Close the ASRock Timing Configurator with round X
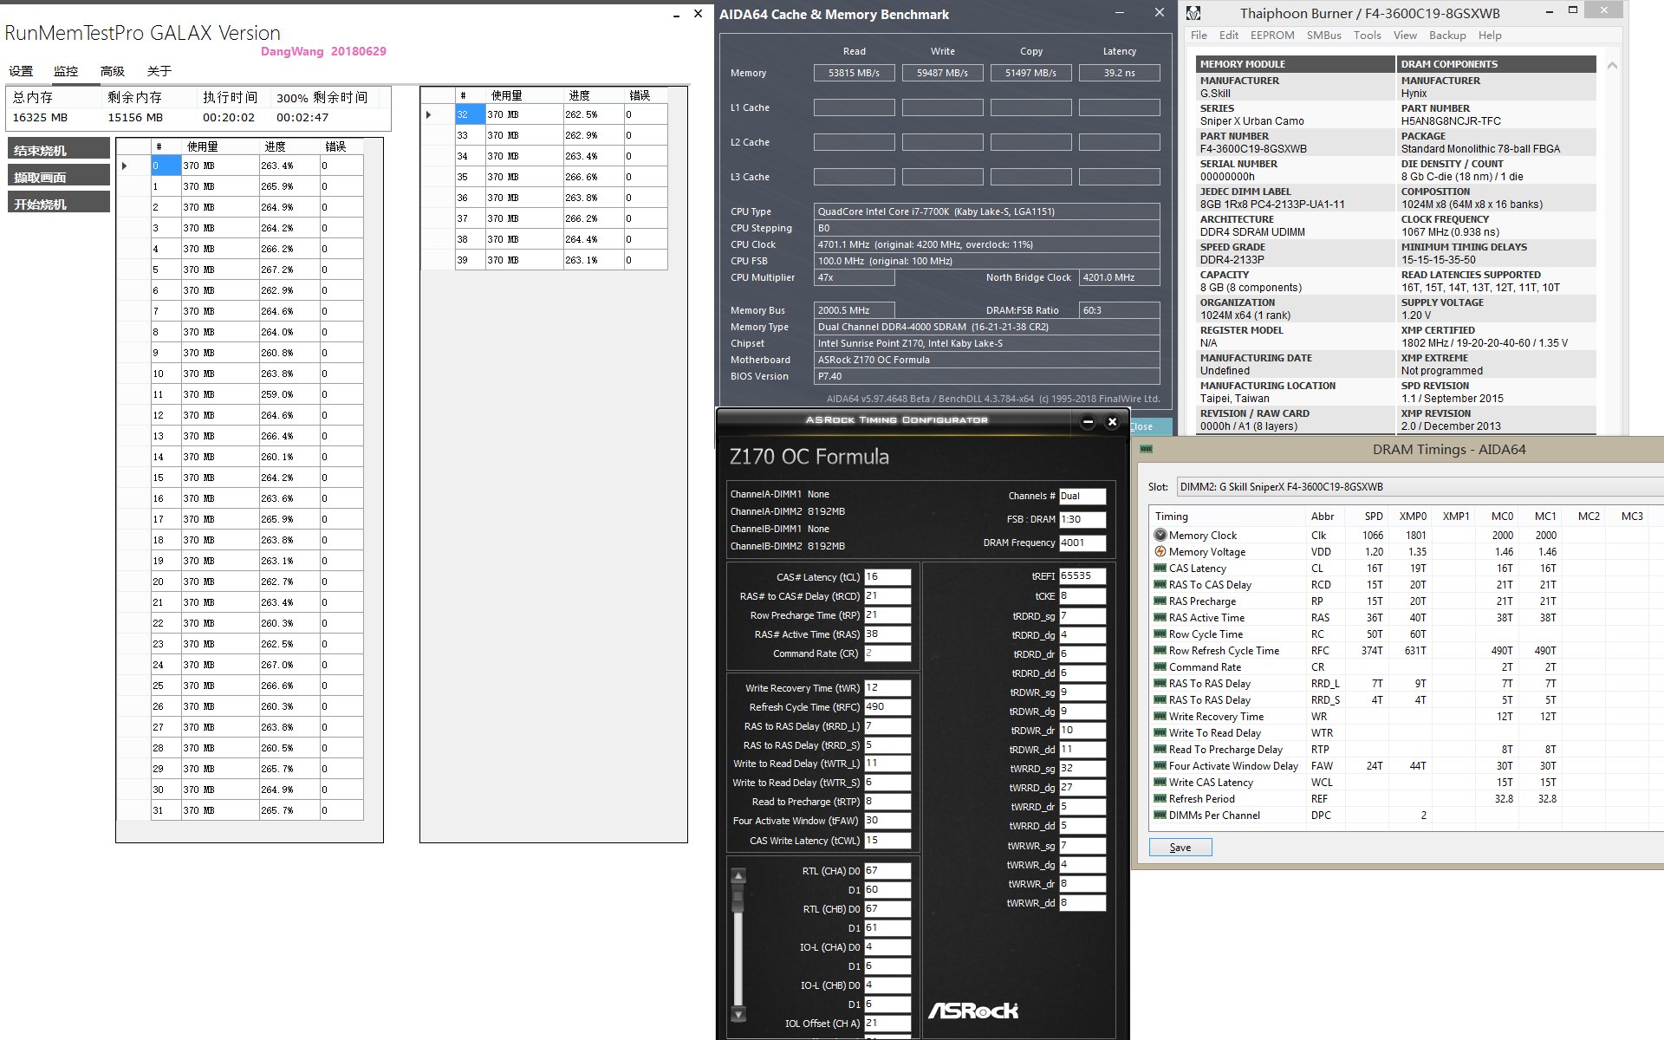 click(1112, 422)
